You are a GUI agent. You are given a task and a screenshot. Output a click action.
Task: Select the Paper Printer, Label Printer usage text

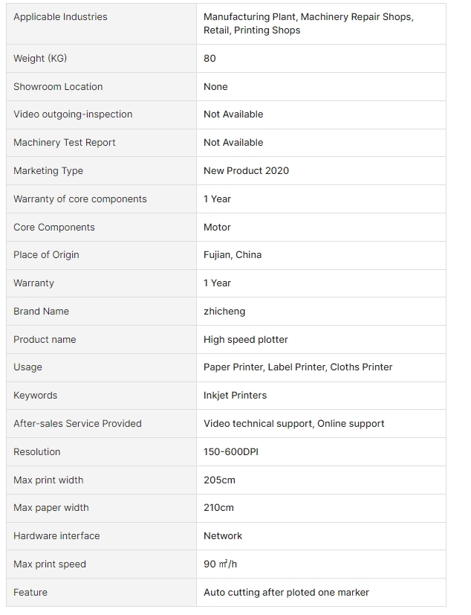tap(298, 367)
